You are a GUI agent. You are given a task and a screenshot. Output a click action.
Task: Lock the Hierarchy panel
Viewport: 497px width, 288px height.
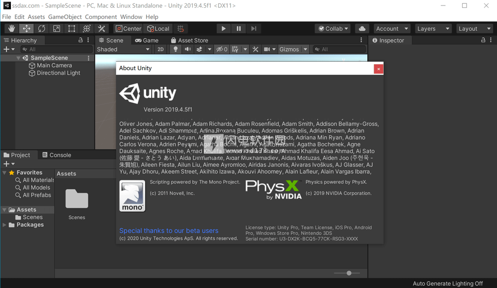pyautogui.click(x=81, y=40)
